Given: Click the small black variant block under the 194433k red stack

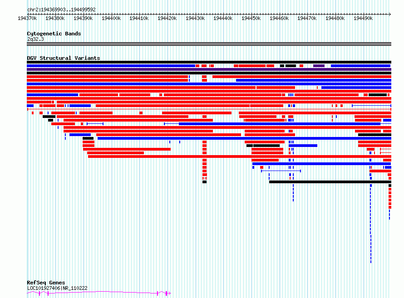Looking at the screenshot, I should 204,182.
